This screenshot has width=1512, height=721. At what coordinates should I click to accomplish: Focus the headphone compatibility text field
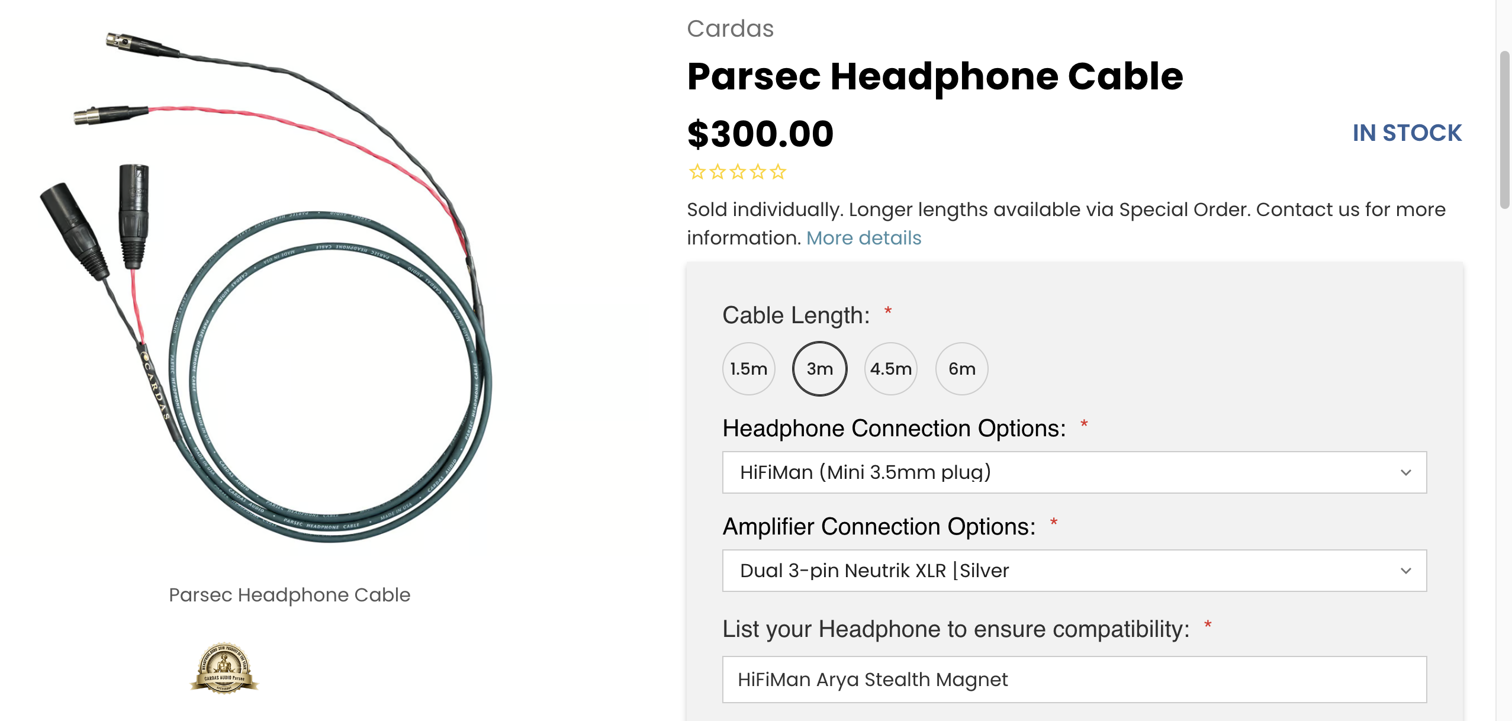coord(1074,680)
